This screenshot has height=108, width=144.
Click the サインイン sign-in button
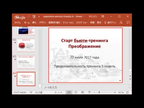pyautogui.click(x=93, y=16)
